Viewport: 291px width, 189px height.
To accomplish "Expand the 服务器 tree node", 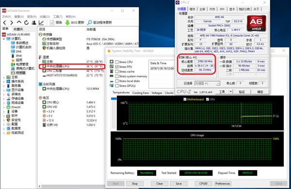I will tap(4, 86).
